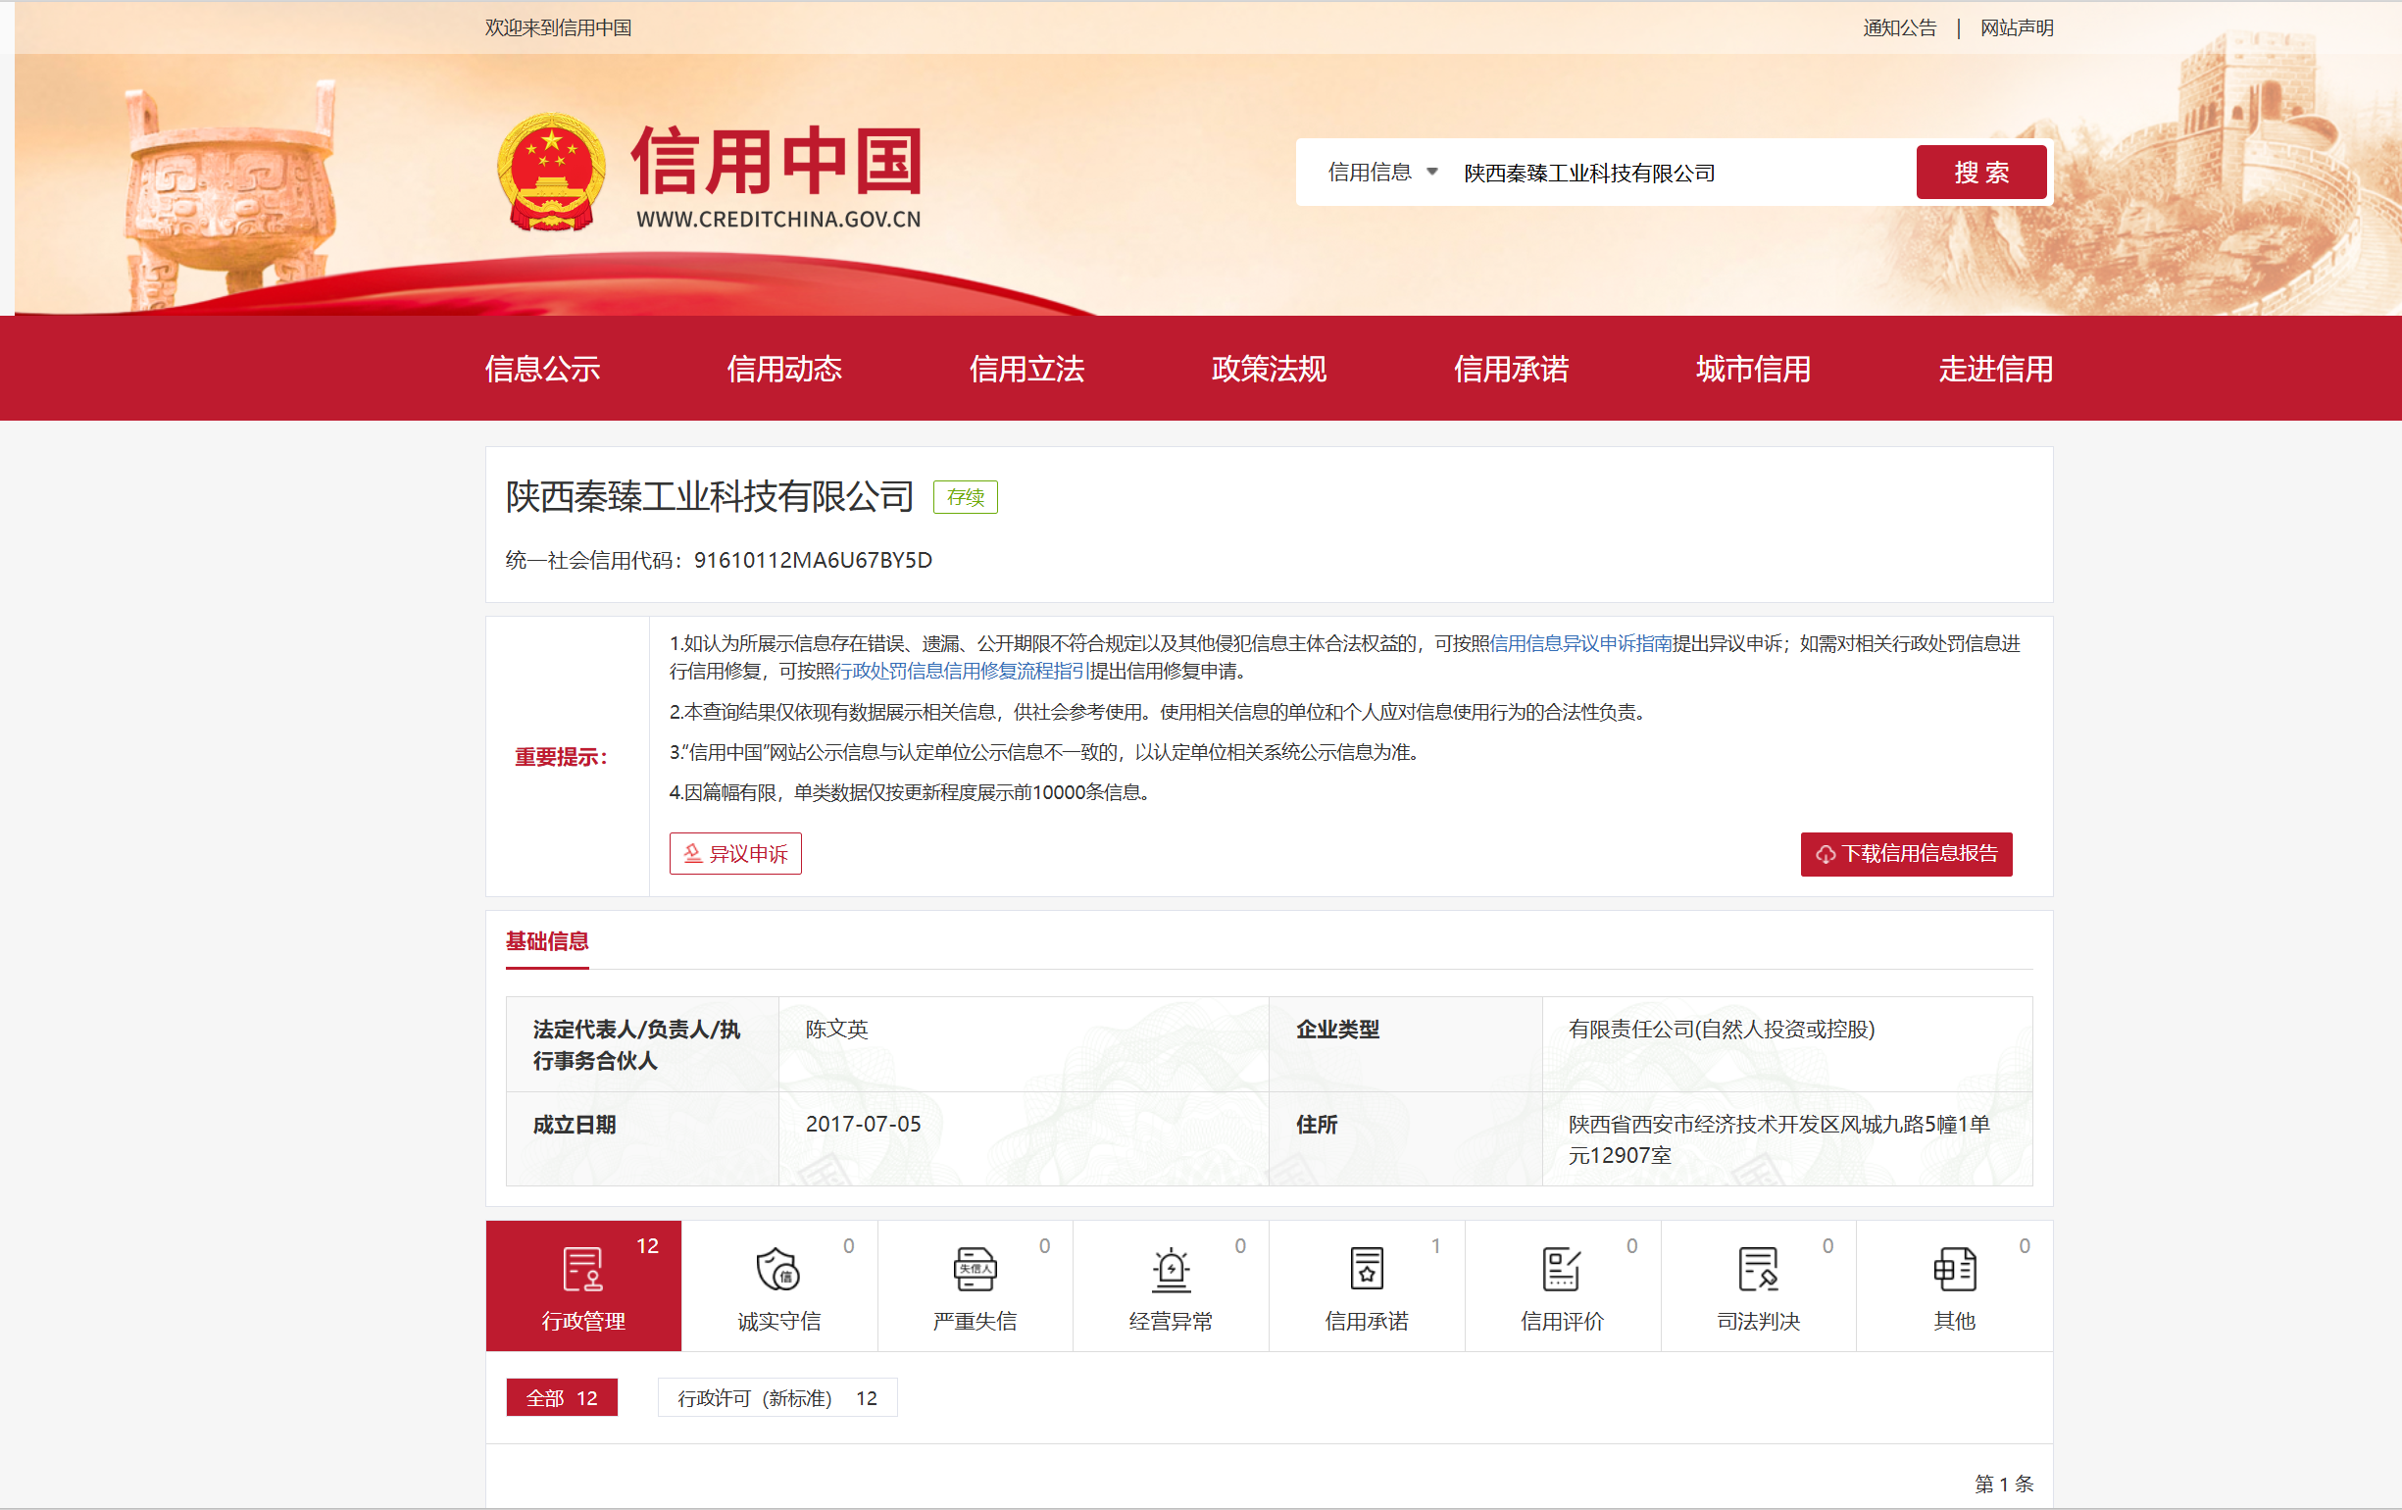Download the credit report via 下载信用信息报告

[x=1905, y=853]
